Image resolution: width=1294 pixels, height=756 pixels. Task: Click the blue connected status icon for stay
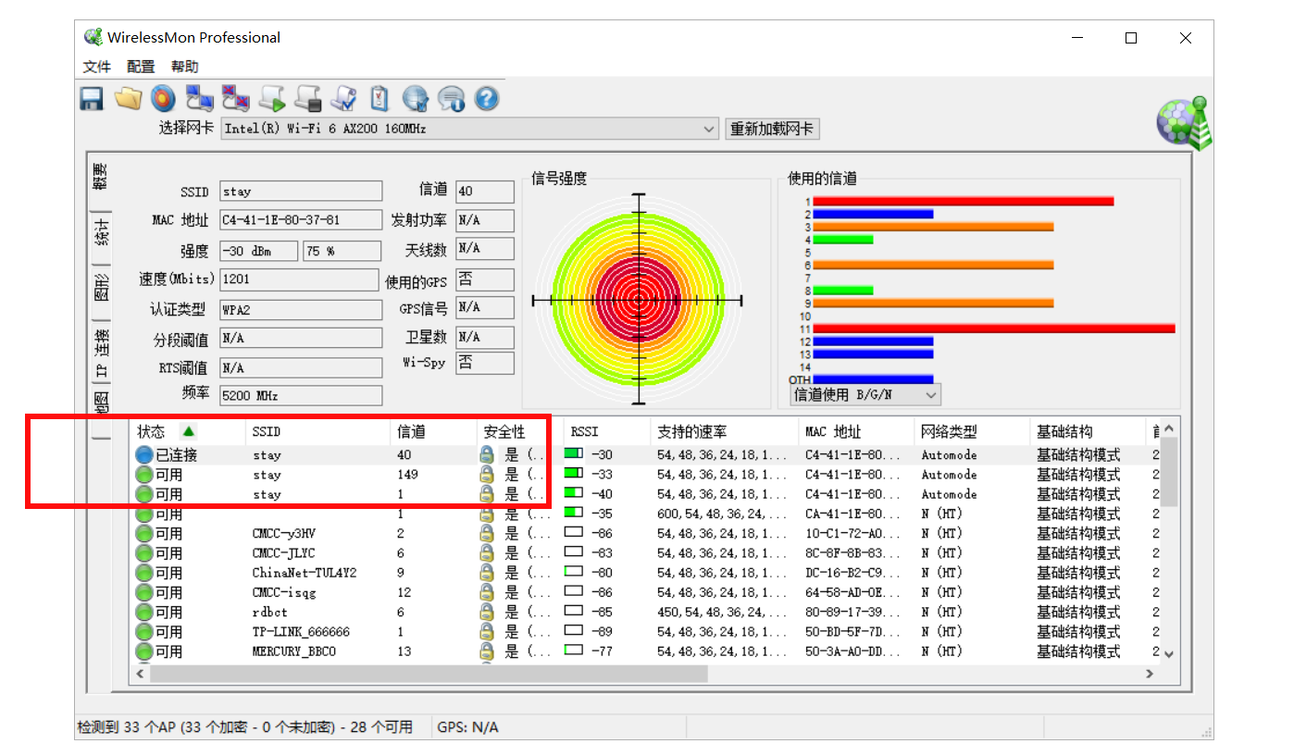[143, 455]
